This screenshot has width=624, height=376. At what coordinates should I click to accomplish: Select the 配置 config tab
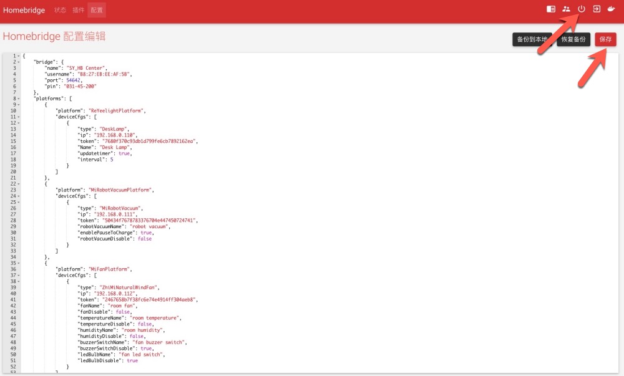[97, 10]
